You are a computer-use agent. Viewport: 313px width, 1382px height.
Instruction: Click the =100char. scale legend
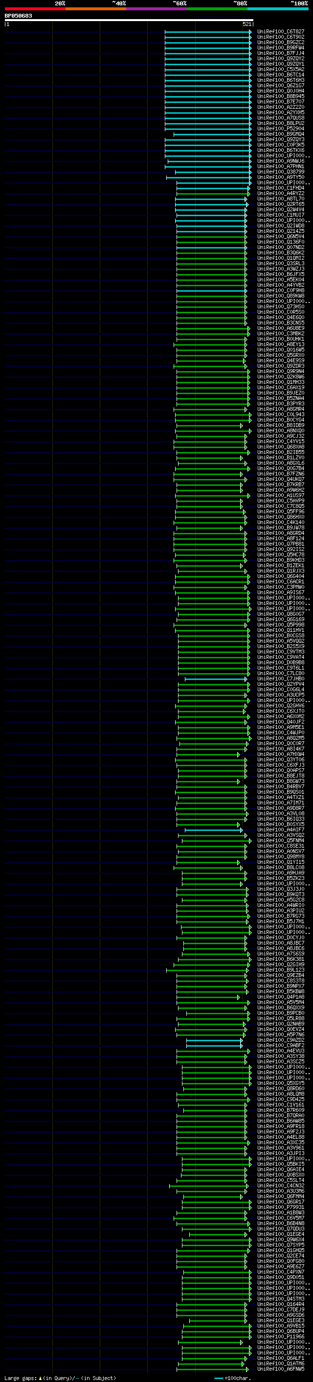click(x=233, y=1378)
